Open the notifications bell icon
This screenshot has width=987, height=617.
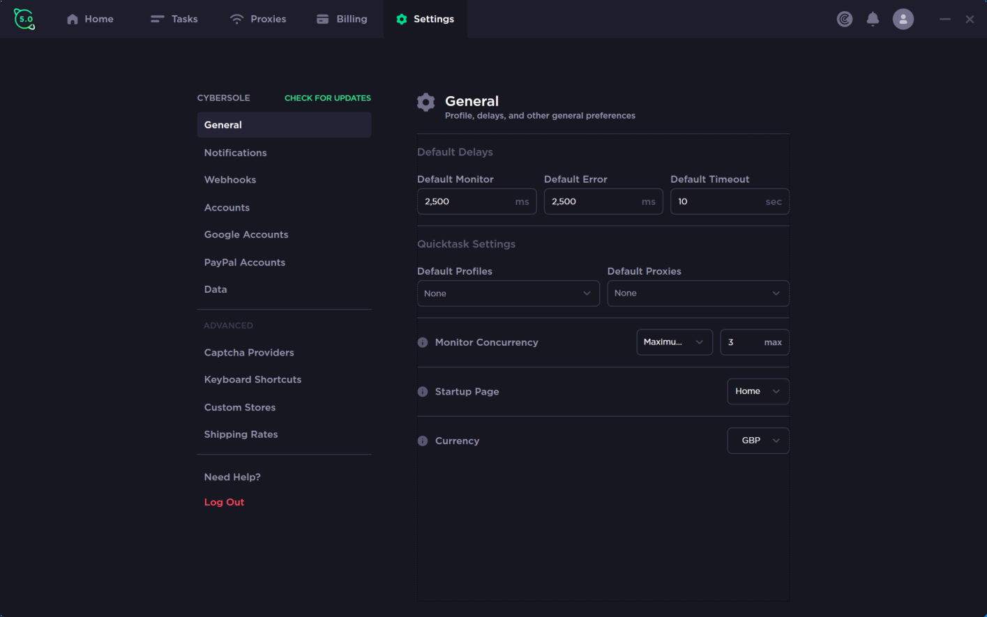(x=873, y=19)
